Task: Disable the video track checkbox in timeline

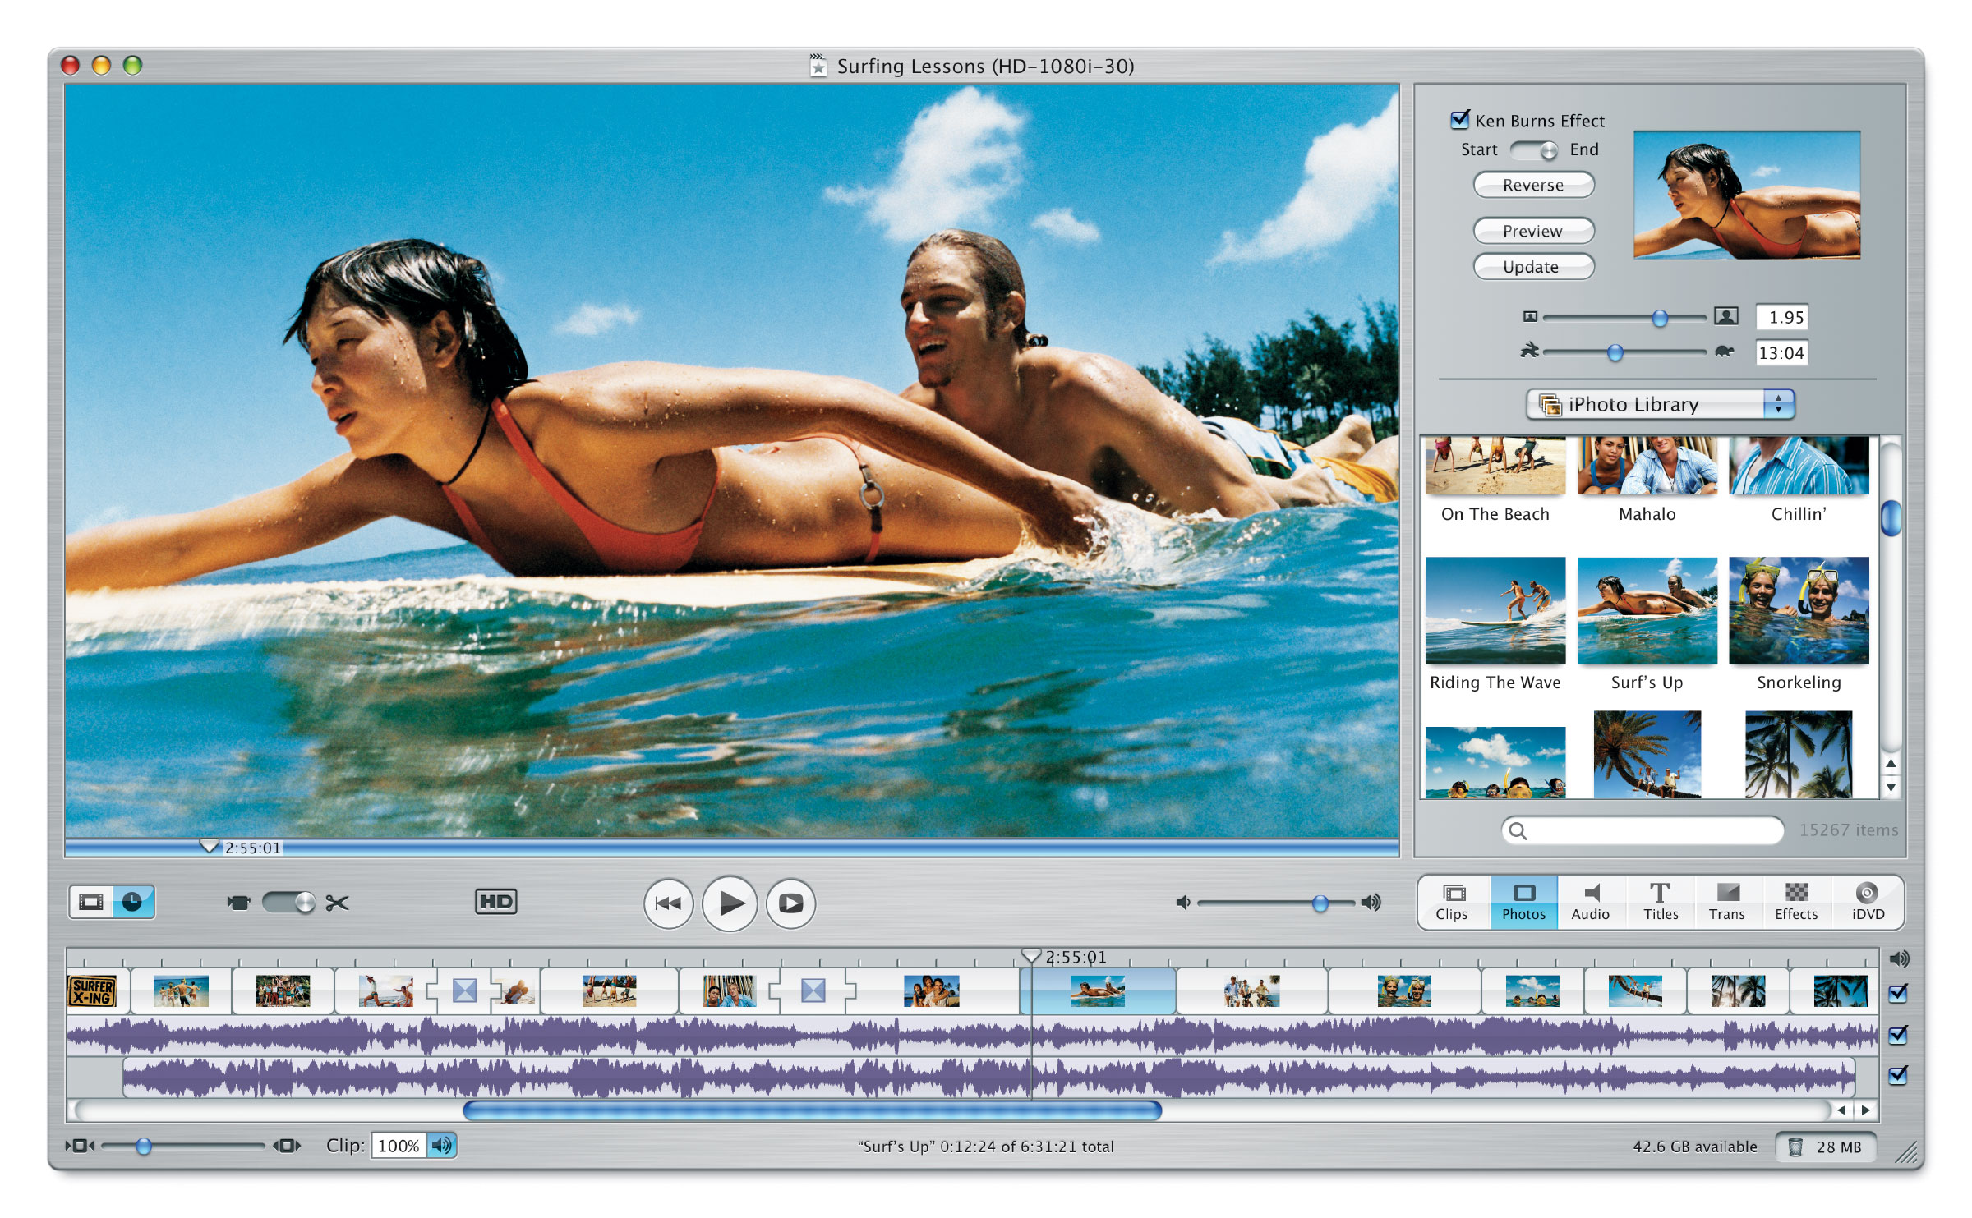Action: pos(1898,993)
